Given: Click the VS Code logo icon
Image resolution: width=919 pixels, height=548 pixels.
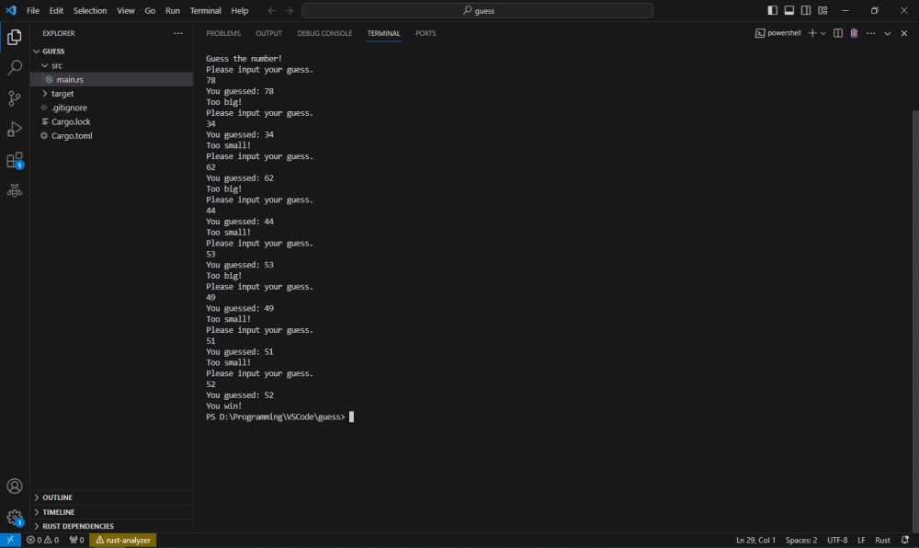Looking at the screenshot, I should click(x=11, y=10).
